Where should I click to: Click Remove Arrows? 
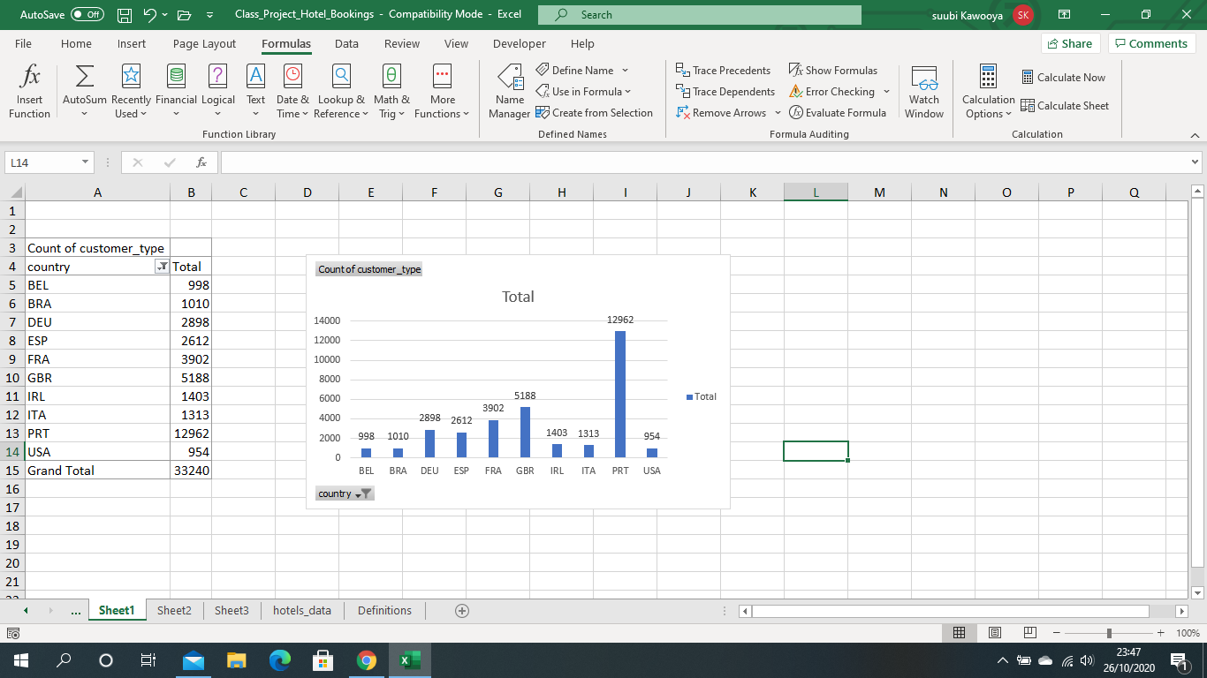coord(721,113)
